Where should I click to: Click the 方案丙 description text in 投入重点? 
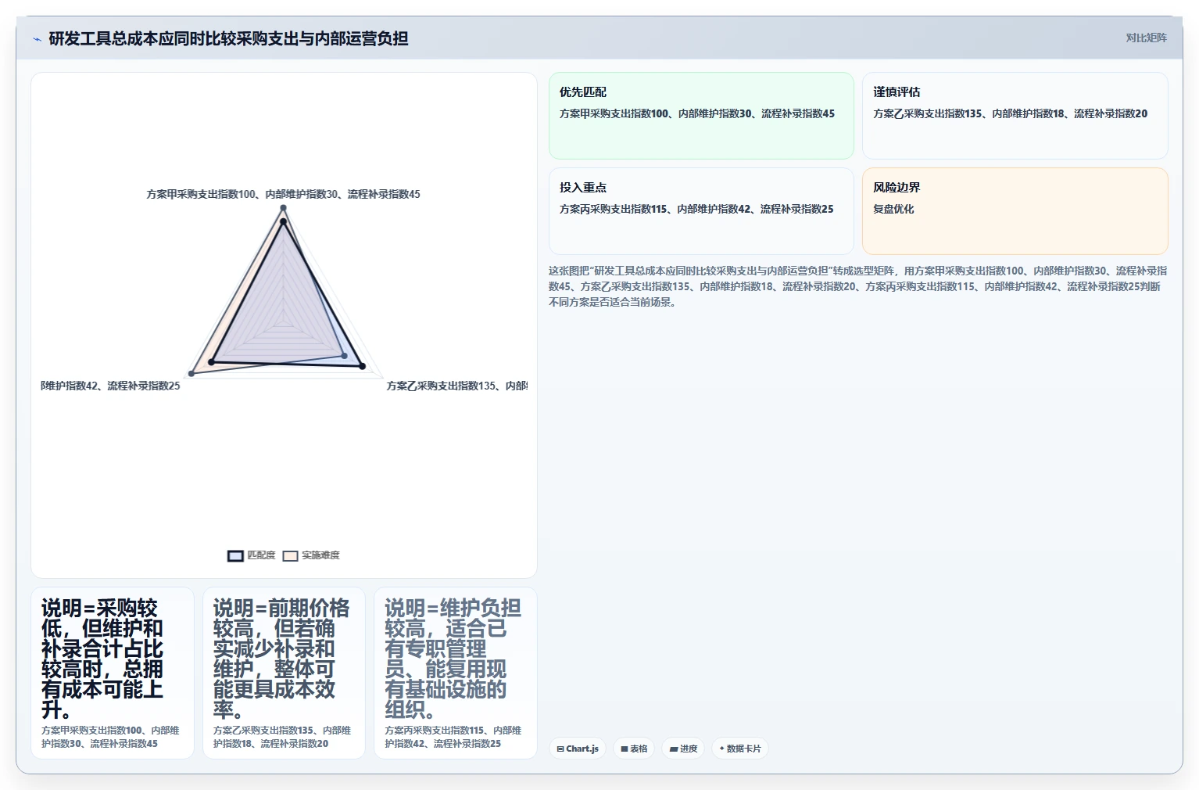click(696, 209)
